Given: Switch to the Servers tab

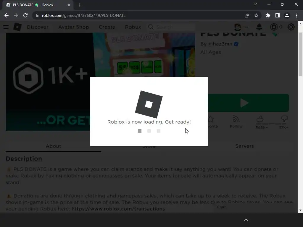Looking at the screenshot, I should click(244, 146).
